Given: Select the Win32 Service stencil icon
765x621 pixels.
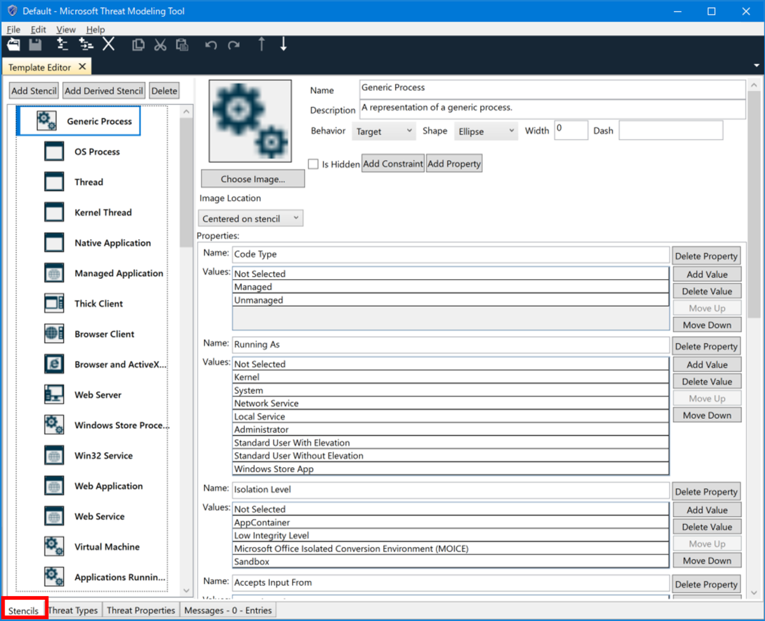Looking at the screenshot, I should click(x=54, y=455).
